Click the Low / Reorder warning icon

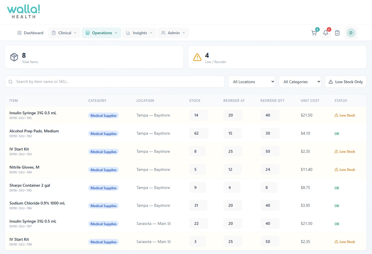point(197,57)
